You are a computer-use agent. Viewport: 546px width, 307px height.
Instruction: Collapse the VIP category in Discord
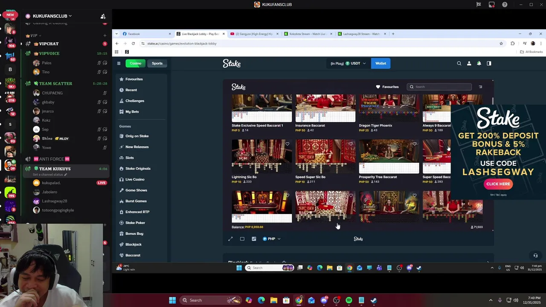[34, 35]
